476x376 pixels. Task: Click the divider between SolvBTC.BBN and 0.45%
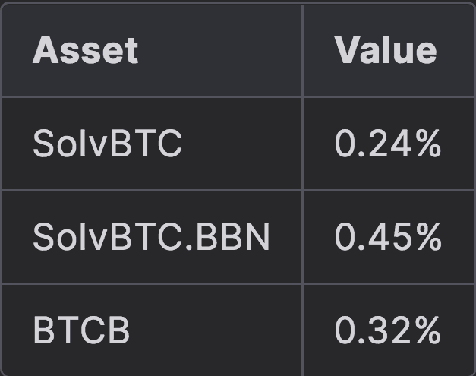point(302,238)
